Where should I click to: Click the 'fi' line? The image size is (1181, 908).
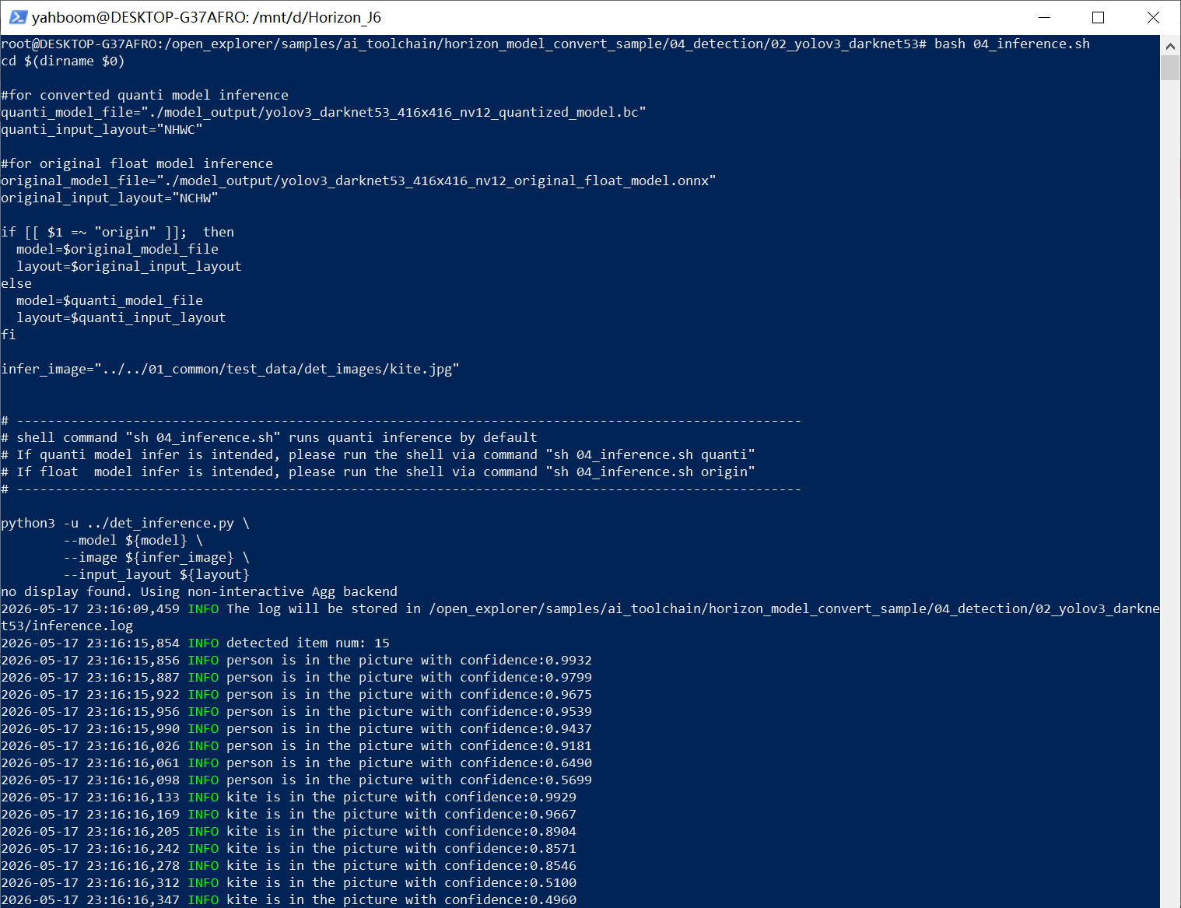[x=9, y=335]
